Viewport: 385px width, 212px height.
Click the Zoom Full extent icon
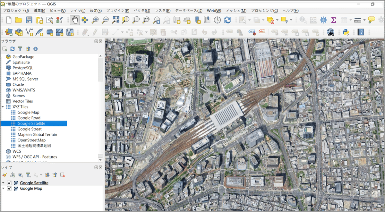(116, 20)
